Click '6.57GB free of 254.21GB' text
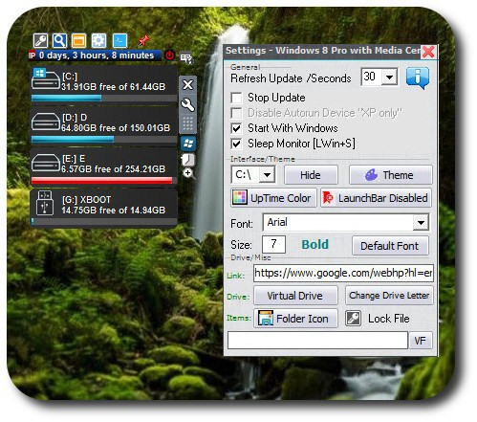Viewport: 477px width, 422px height. click(113, 168)
